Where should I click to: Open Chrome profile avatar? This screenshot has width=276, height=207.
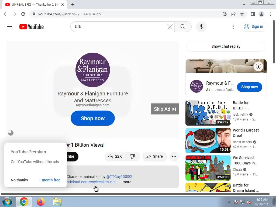pyautogui.click(x=261, y=14)
